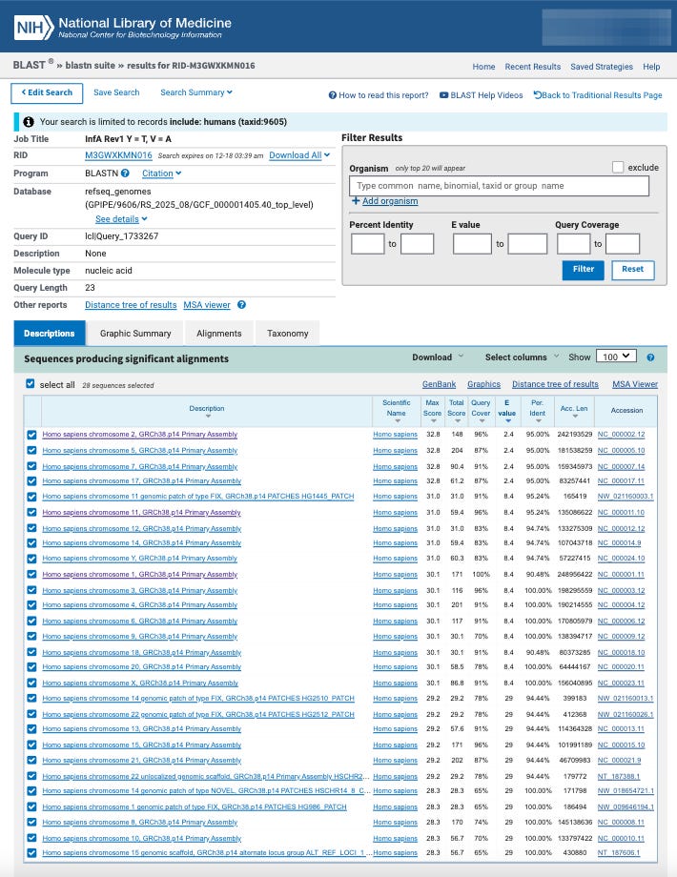Screen dimensions: 677x877
Task: Sort by Query Cover column arrow
Action: (482, 420)
